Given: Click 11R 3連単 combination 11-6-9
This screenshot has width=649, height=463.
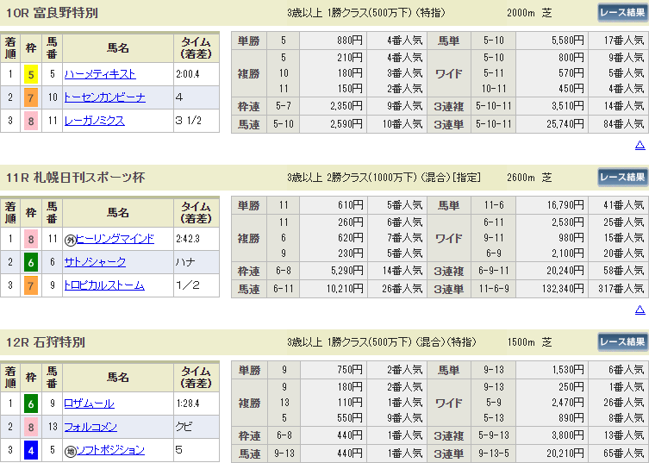Looking at the screenshot, I should tap(493, 289).
